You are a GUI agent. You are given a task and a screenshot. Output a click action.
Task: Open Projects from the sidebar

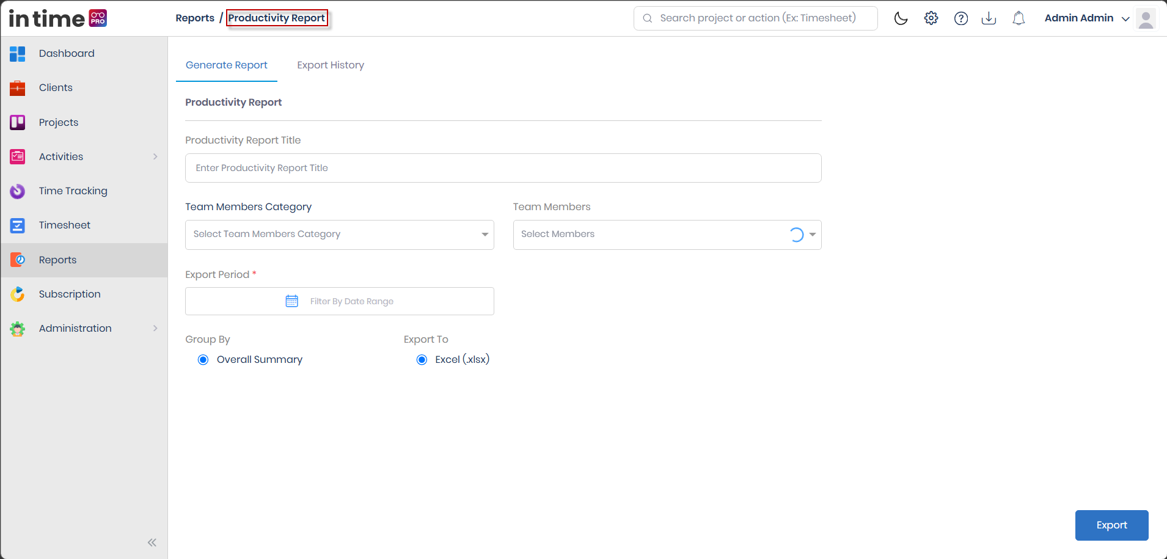click(84, 122)
